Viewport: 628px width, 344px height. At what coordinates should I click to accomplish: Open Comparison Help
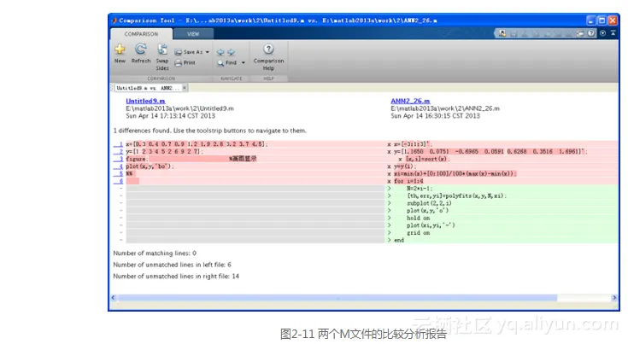268,57
